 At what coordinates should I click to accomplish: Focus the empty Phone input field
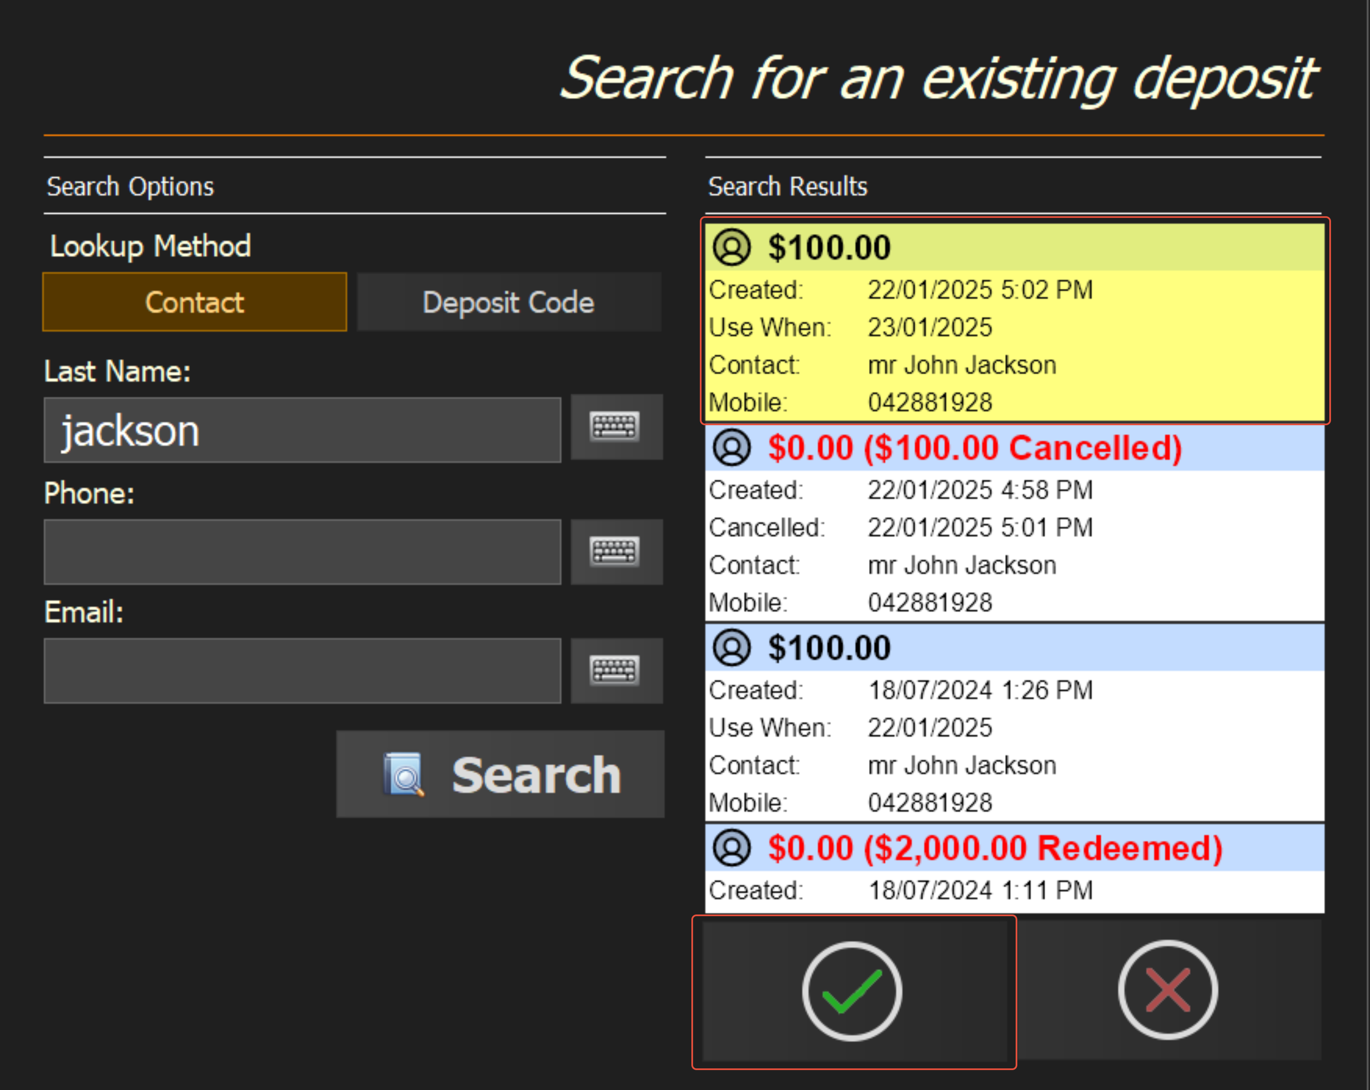tap(303, 552)
